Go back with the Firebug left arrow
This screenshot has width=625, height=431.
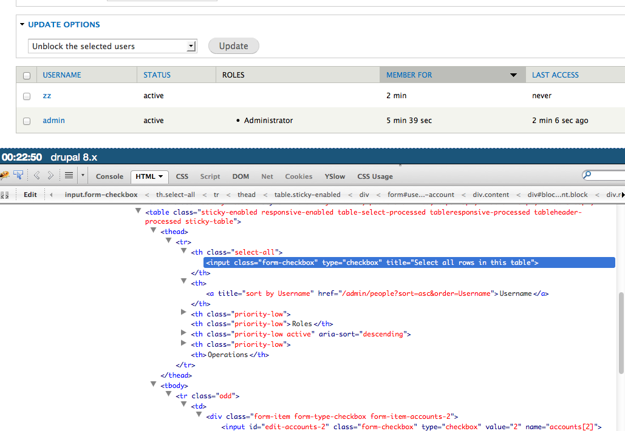click(x=36, y=175)
